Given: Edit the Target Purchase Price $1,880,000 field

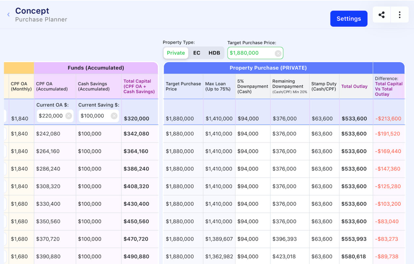Looking at the screenshot, I should point(255,53).
